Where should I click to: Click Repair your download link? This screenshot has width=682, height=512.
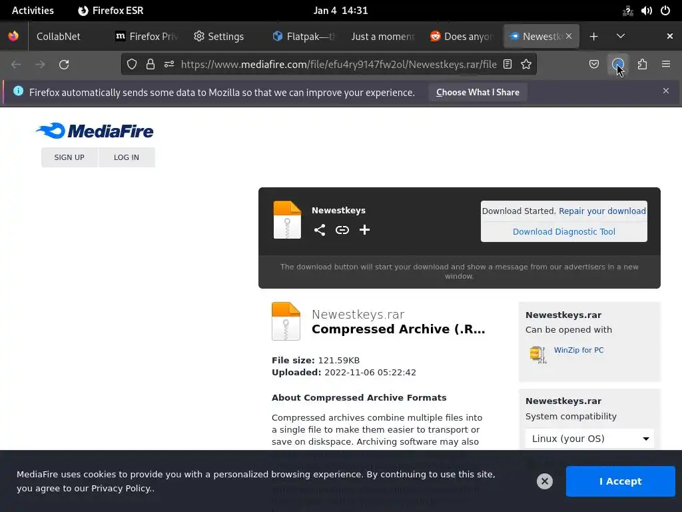[602, 211]
